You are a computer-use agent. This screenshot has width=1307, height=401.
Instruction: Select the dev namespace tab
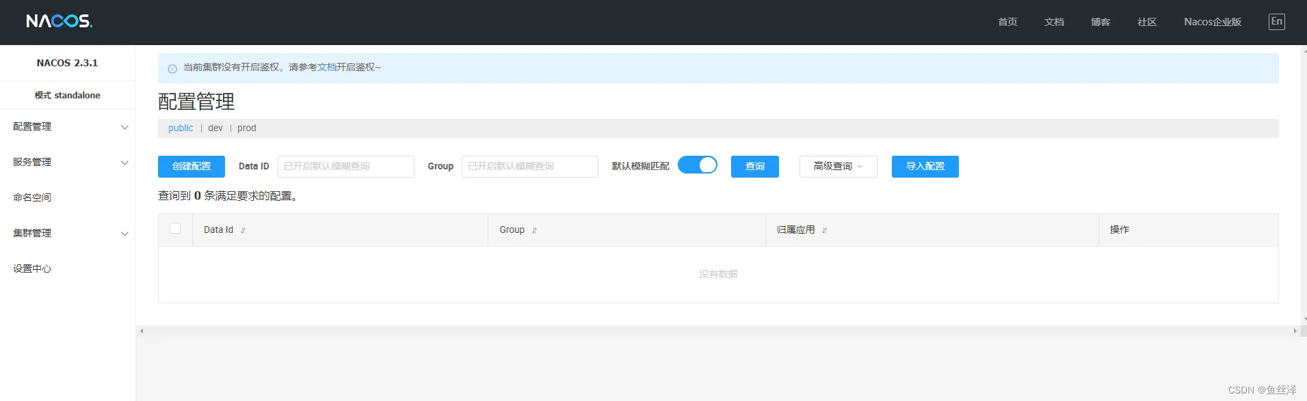pos(215,128)
